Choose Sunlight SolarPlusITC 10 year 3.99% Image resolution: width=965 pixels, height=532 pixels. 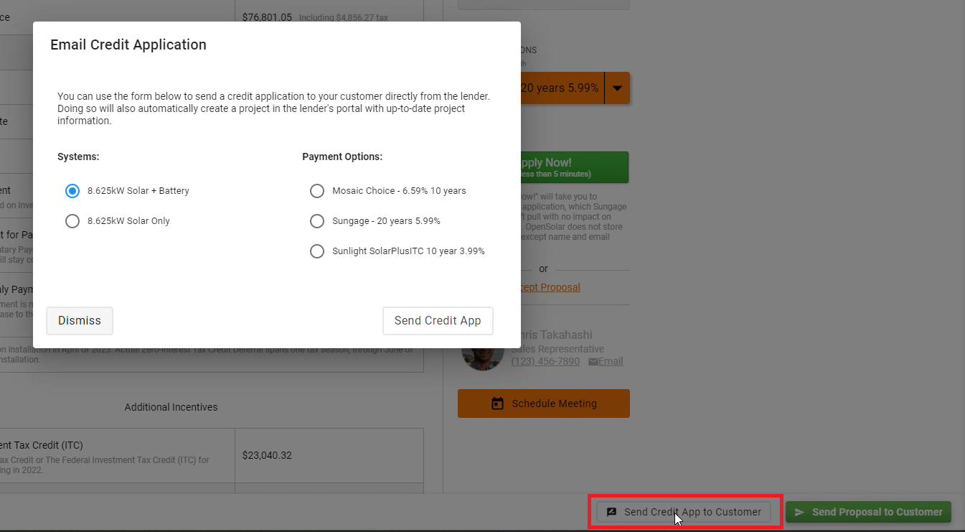317,251
